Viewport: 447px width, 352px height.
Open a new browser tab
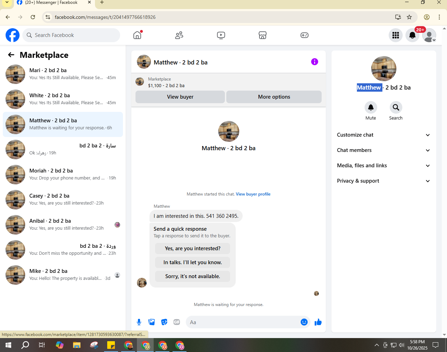point(102,2)
